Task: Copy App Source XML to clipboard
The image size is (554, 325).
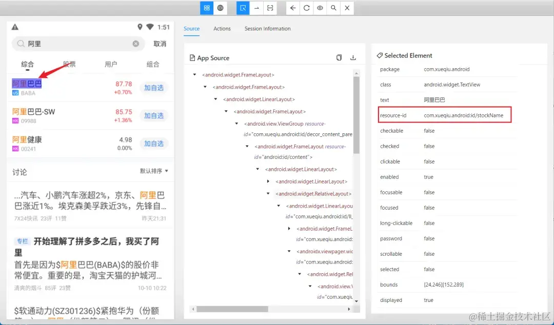Action: click(x=339, y=57)
